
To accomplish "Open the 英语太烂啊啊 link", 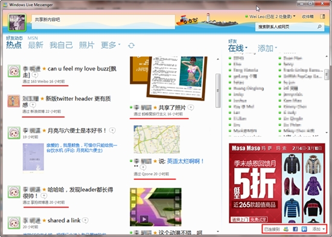I will coord(185,161).
